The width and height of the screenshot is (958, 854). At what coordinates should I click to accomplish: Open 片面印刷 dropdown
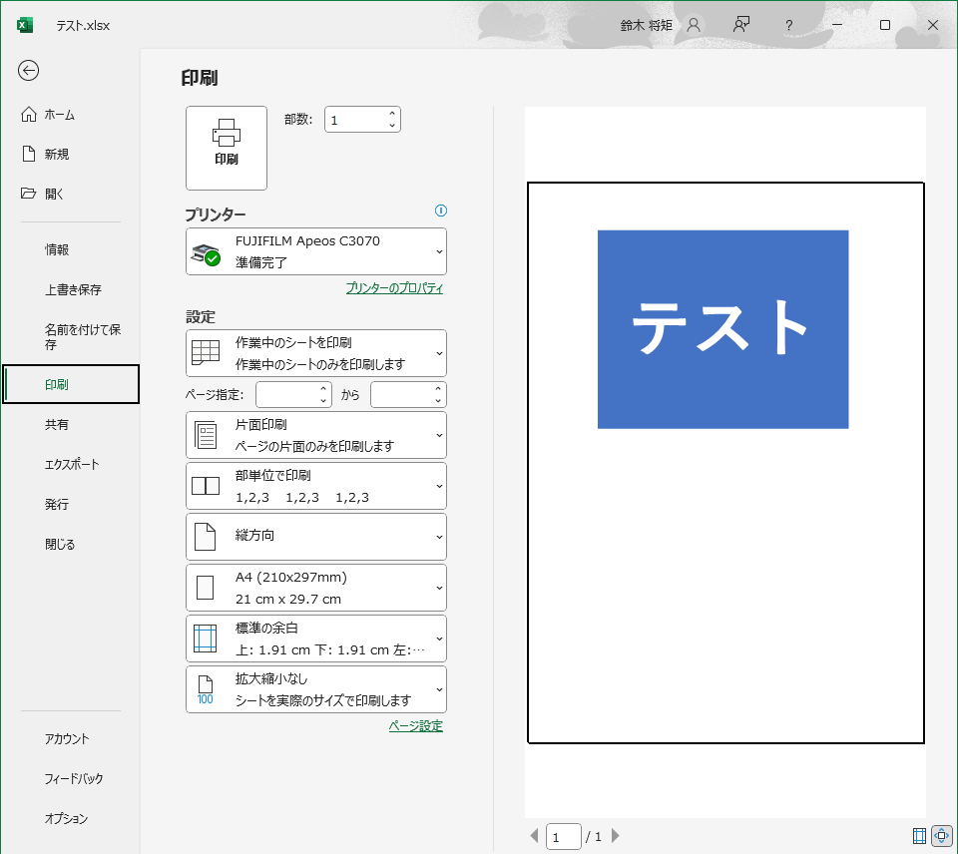[x=316, y=435]
